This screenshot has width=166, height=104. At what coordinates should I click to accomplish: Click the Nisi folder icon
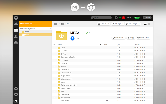(59, 91)
